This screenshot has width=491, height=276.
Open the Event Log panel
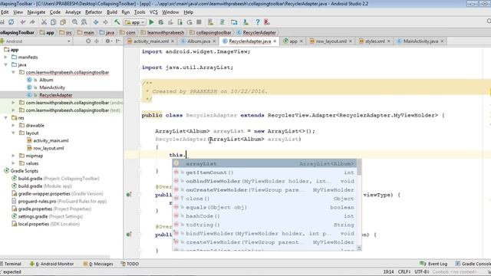[x=433, y=264]
